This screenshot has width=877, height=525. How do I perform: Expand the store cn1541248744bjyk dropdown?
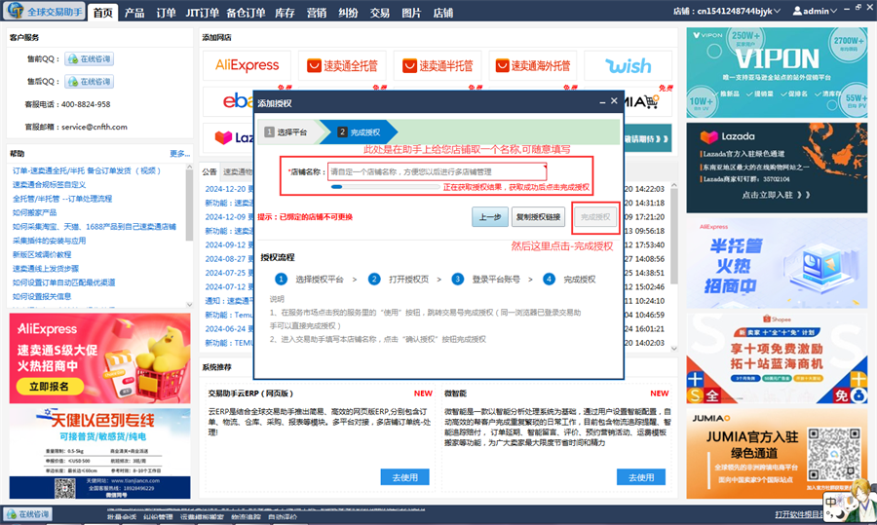pos(727,11)
